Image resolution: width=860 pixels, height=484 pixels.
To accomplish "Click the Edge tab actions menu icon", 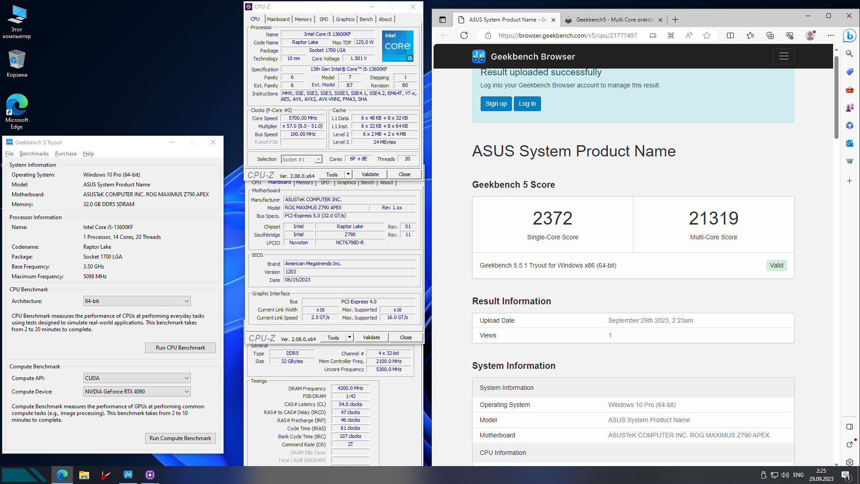I will (443, 20).
